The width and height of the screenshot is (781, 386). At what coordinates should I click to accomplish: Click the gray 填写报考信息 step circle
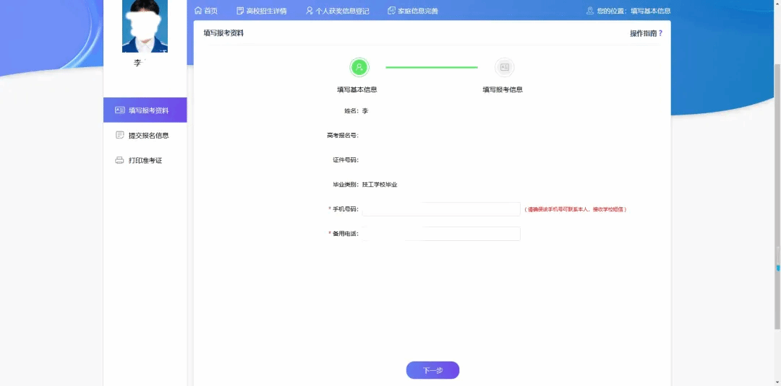pos(504,67)
